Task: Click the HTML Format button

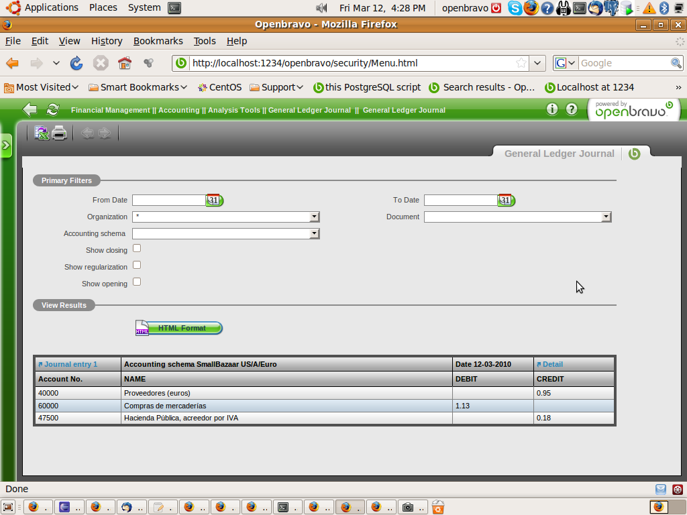Action: [178, 328]
